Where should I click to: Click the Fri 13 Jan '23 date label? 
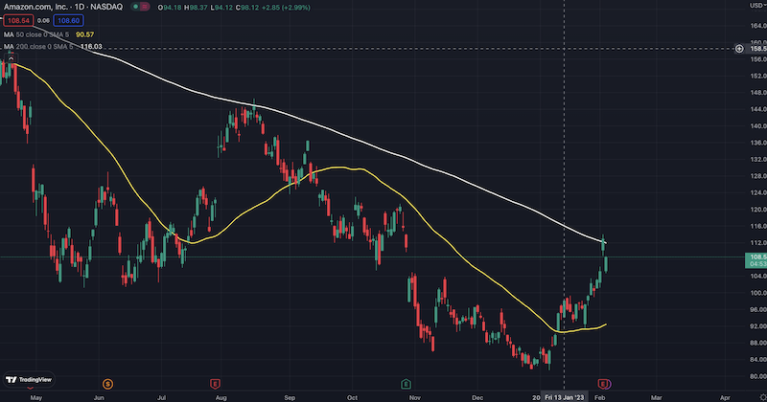pos(564,397)
